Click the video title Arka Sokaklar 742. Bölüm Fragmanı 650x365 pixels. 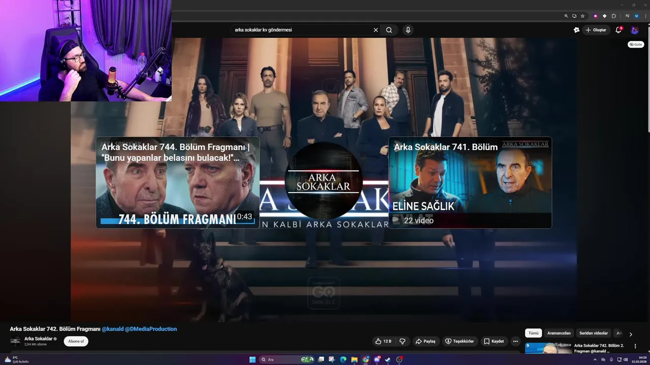pos(55,329)
